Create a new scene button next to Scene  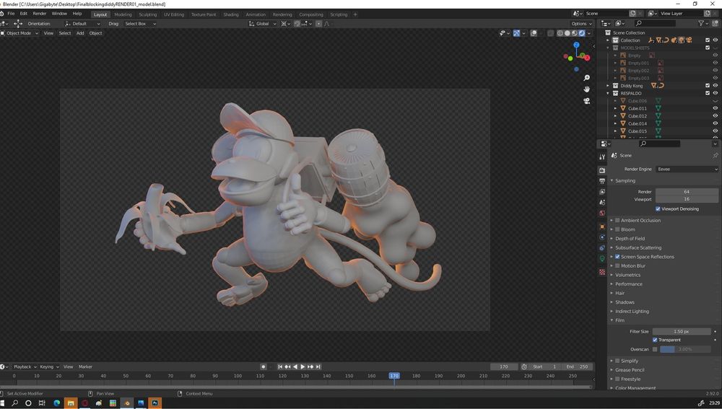tap(632, 13)
